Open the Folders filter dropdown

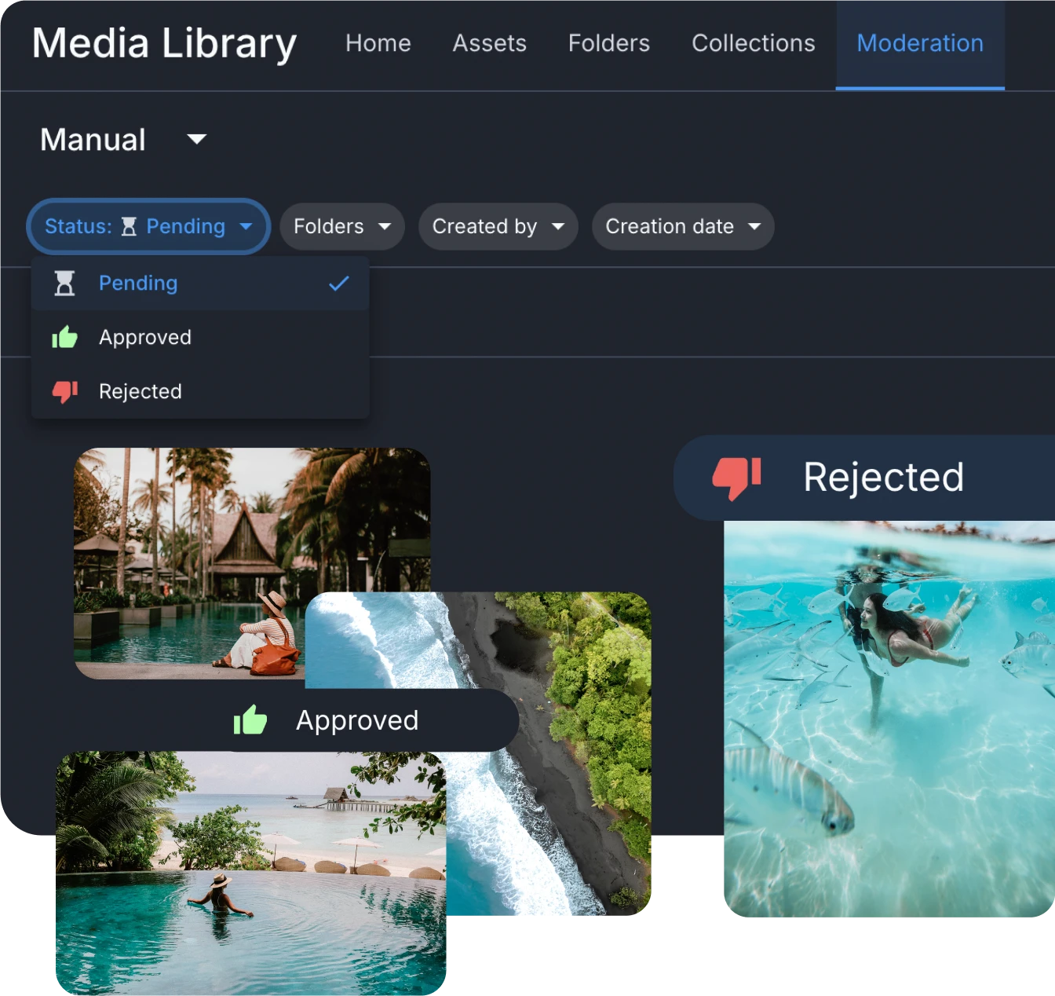[x=342, y=226]
